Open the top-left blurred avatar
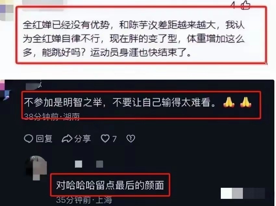The image size is (276, 206). click(6, 11)
